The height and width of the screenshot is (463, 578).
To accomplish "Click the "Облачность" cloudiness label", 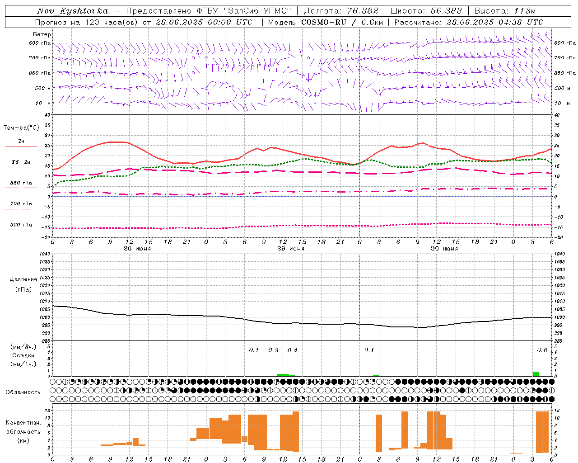I will coord(23,392).
